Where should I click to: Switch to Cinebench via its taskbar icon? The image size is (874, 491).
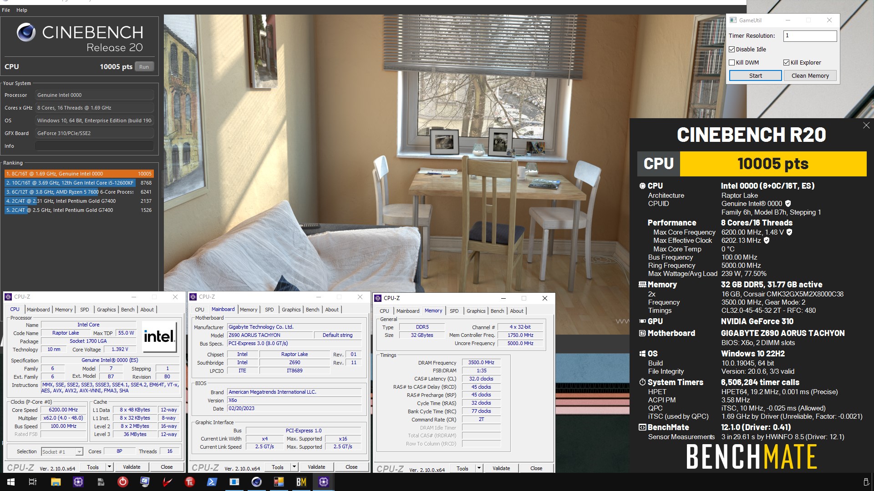click(257, 482)
